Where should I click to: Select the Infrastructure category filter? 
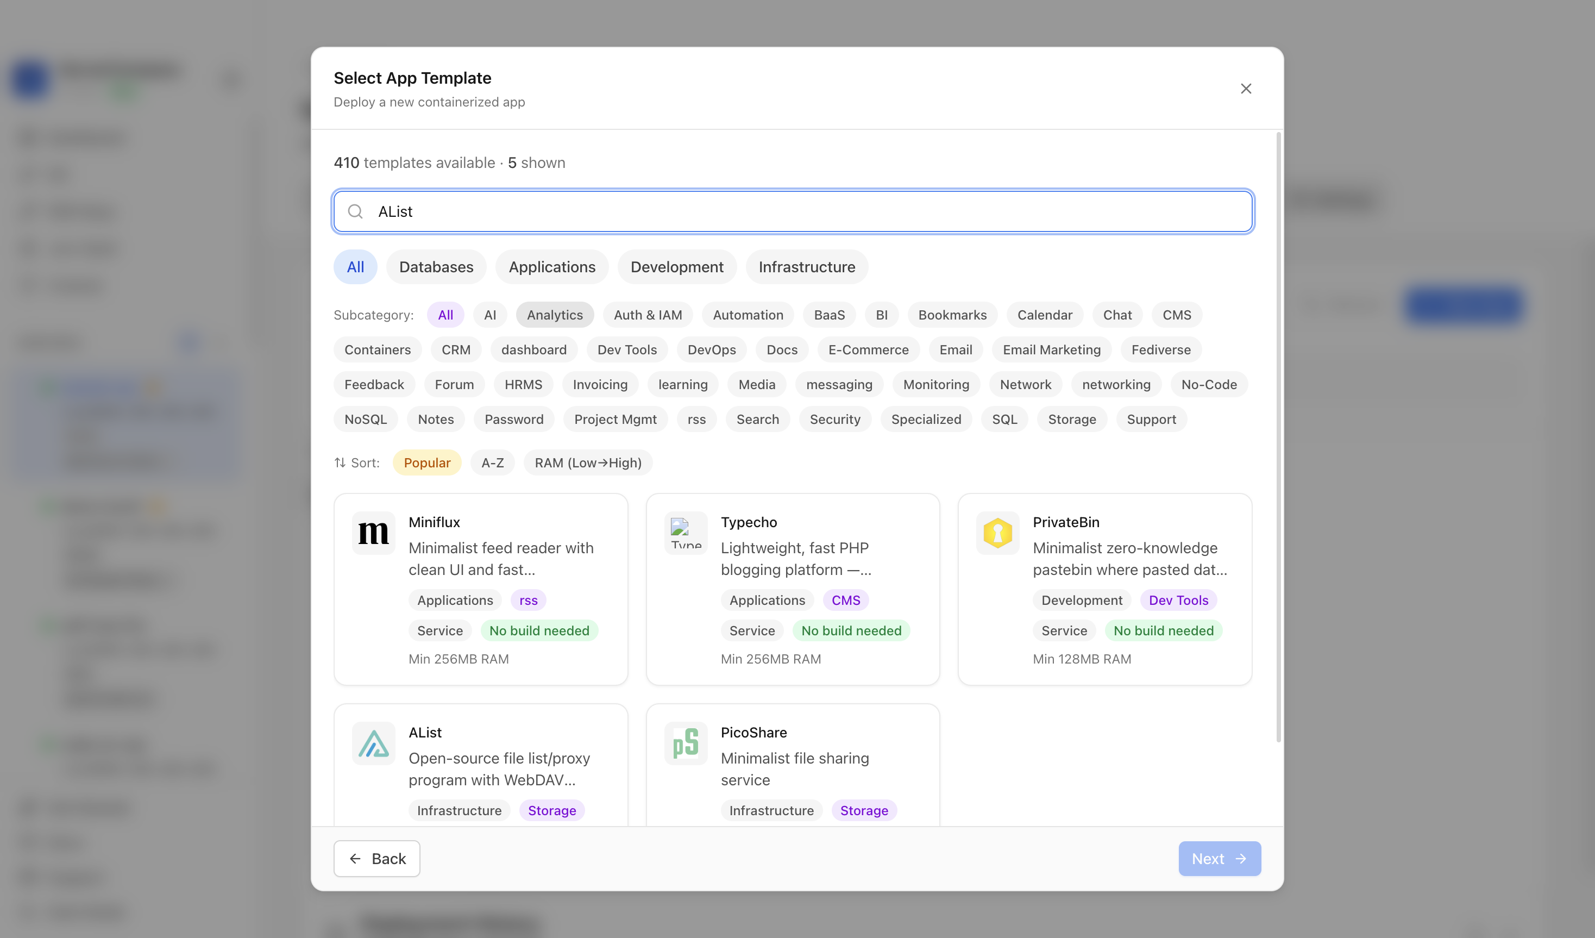click(x=807, y=267)
